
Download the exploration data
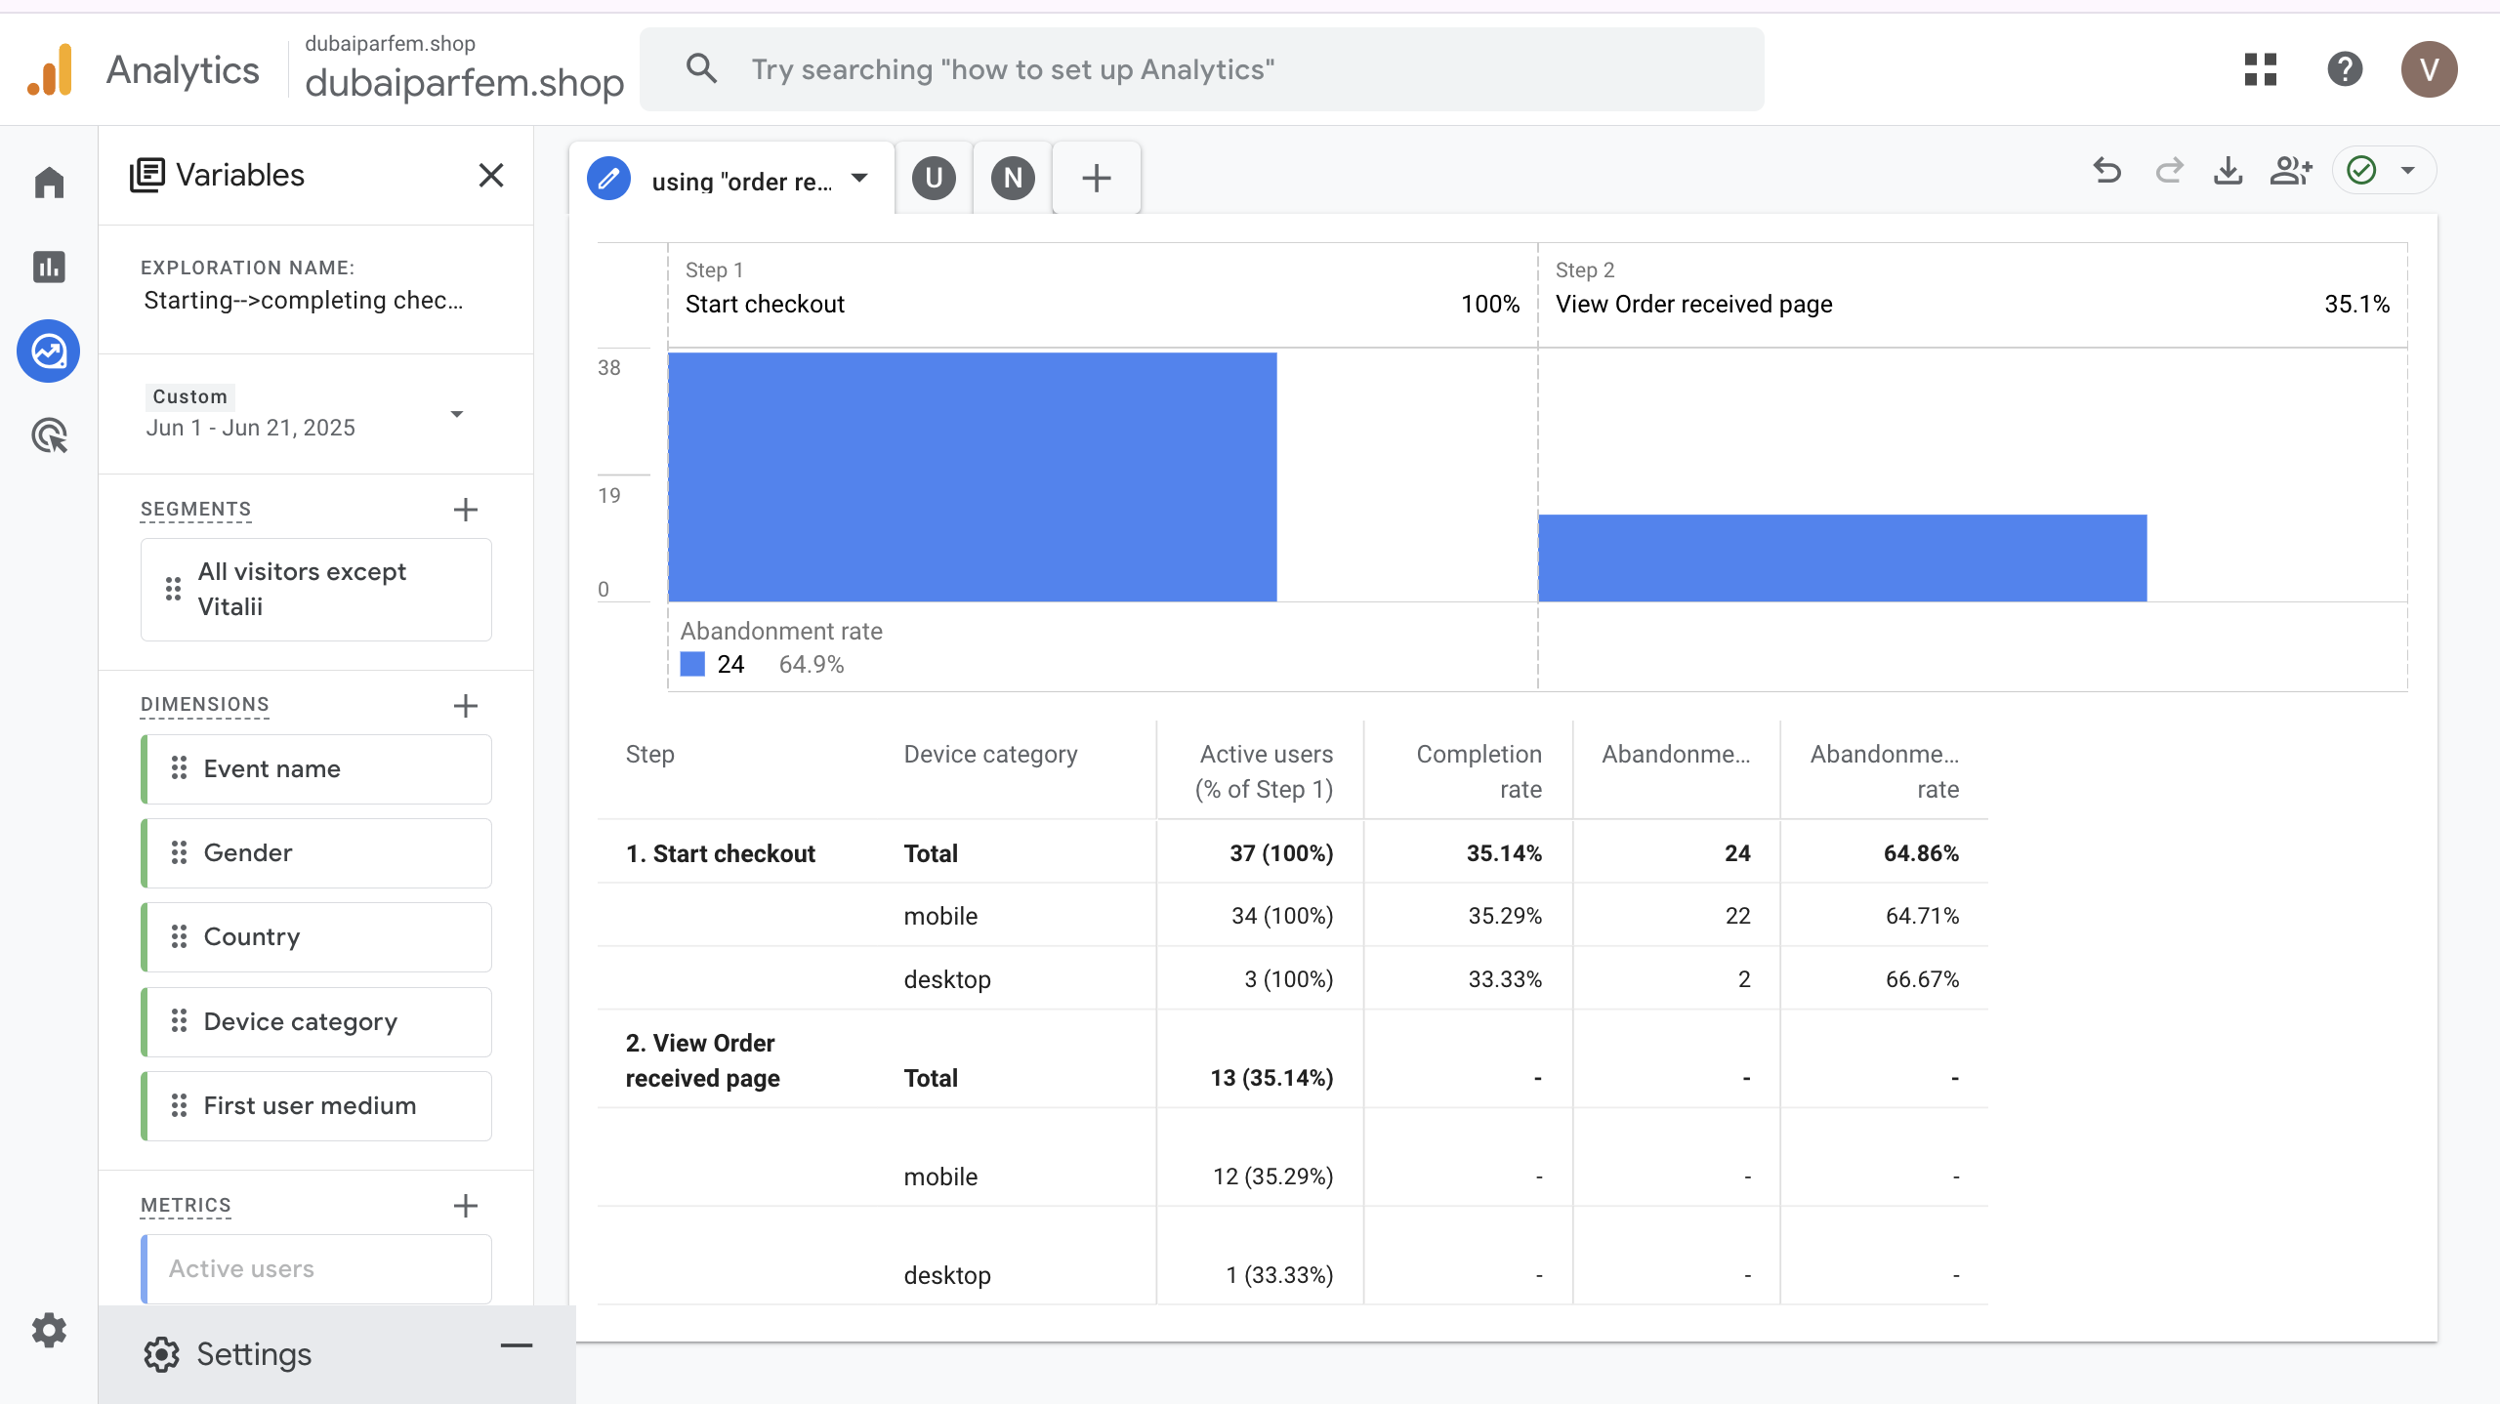(x=2228, y=171)
